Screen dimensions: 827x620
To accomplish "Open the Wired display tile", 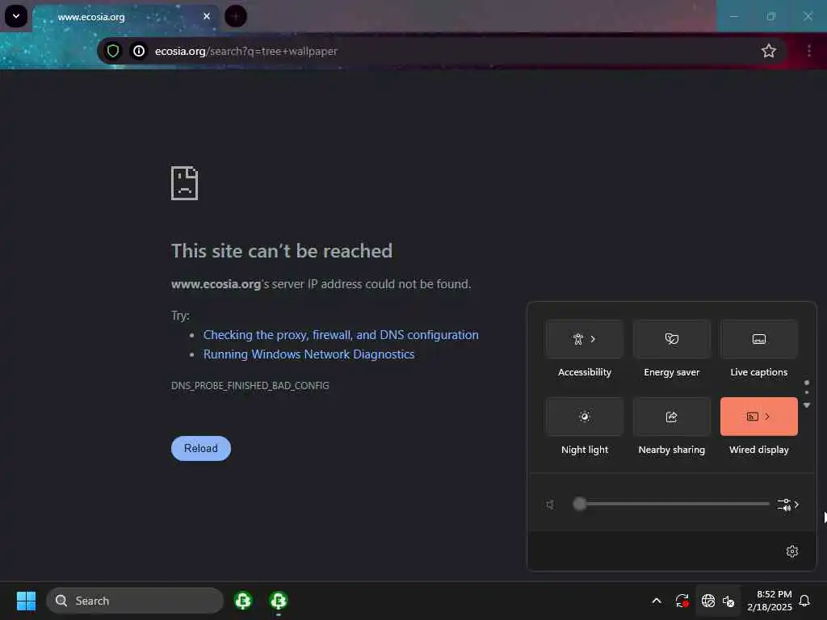I will pyautogui.click(x=758, y=417).
